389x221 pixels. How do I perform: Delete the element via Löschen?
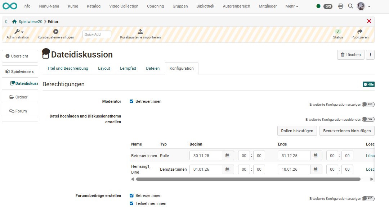(x=350, y=55)
